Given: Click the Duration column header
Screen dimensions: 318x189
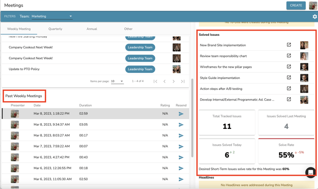Looking at the screenshot, I should pos(86,105).
